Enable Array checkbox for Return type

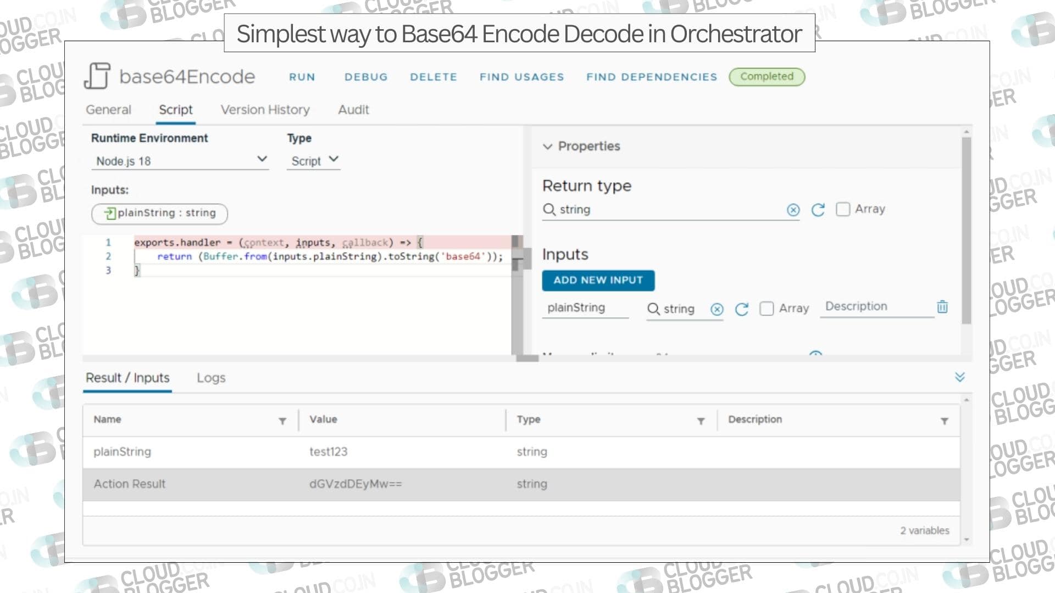pos(842,209)
